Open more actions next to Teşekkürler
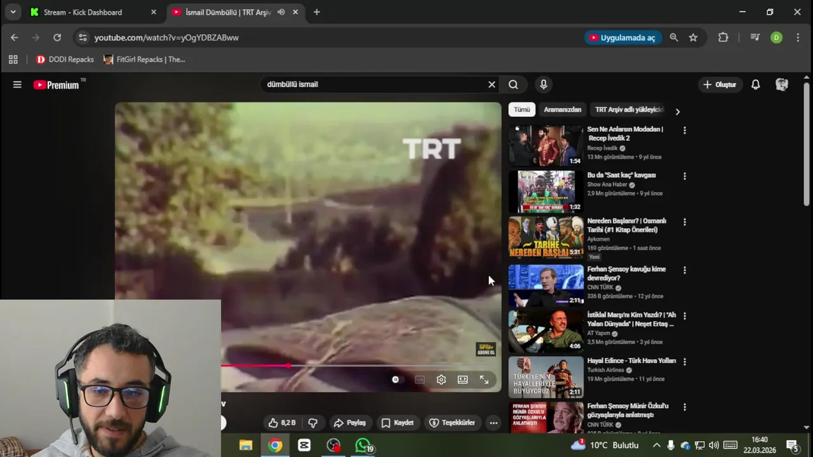813x457 pixels. (493, 423)
